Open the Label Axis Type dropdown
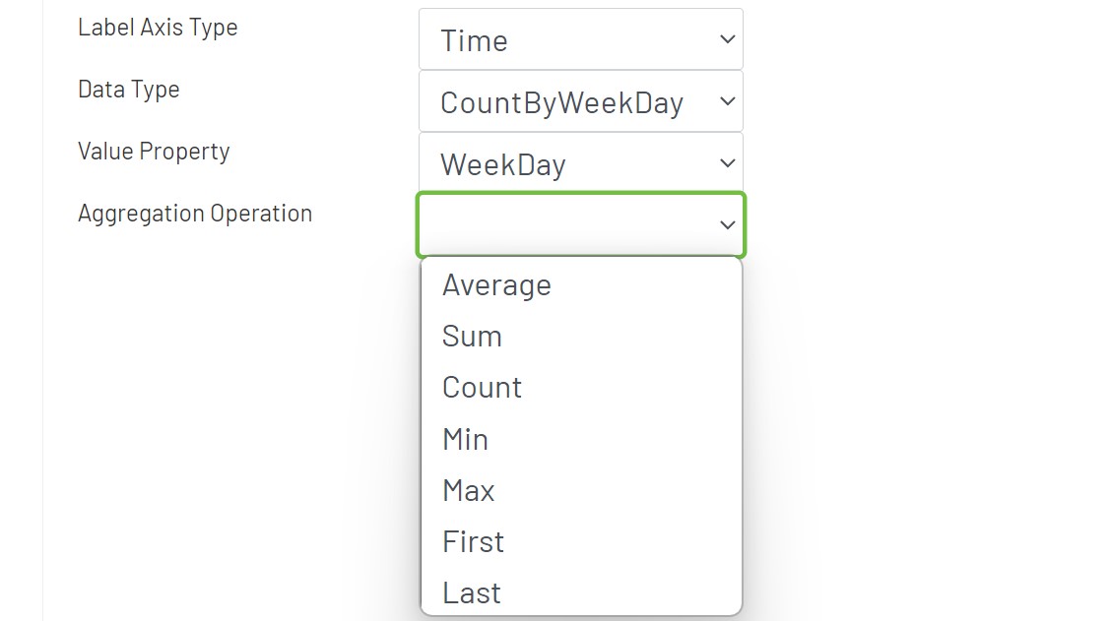Screen dimensions: 1108x621 580,38
